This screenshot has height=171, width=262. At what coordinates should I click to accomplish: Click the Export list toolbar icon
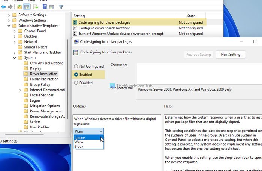click(x=36, y=7)
